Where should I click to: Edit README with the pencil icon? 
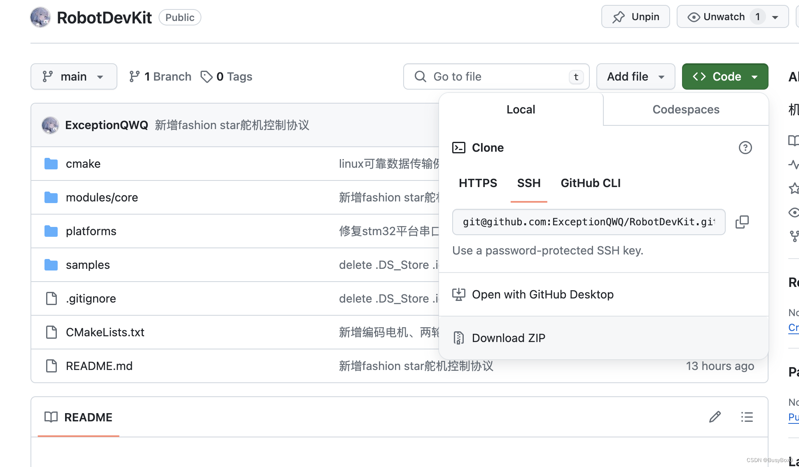pyautogui.click(x=715, y=417)
